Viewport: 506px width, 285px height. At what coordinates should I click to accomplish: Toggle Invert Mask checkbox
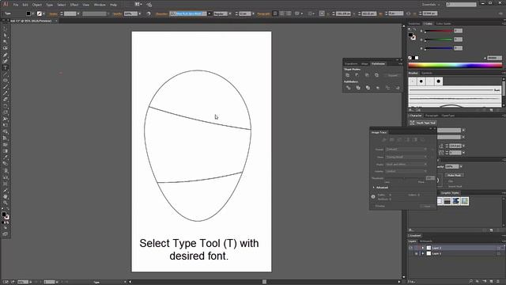(447, 187)
